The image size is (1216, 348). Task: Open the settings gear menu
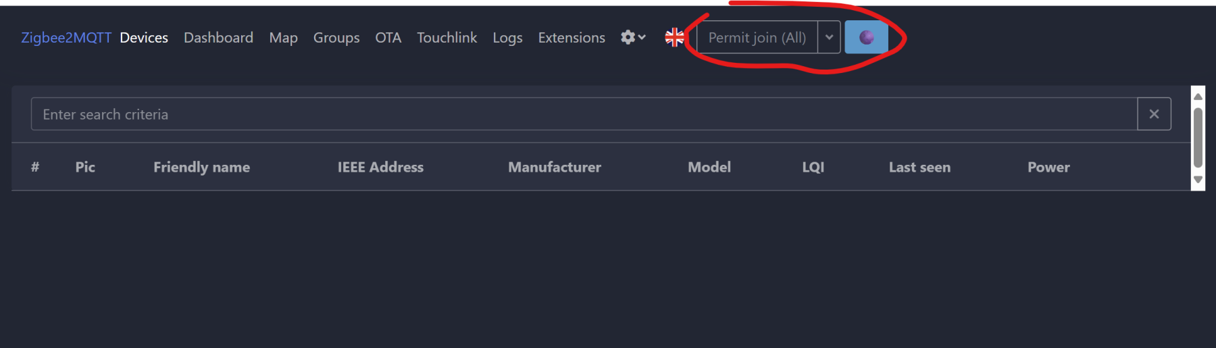tap(632, 38)
